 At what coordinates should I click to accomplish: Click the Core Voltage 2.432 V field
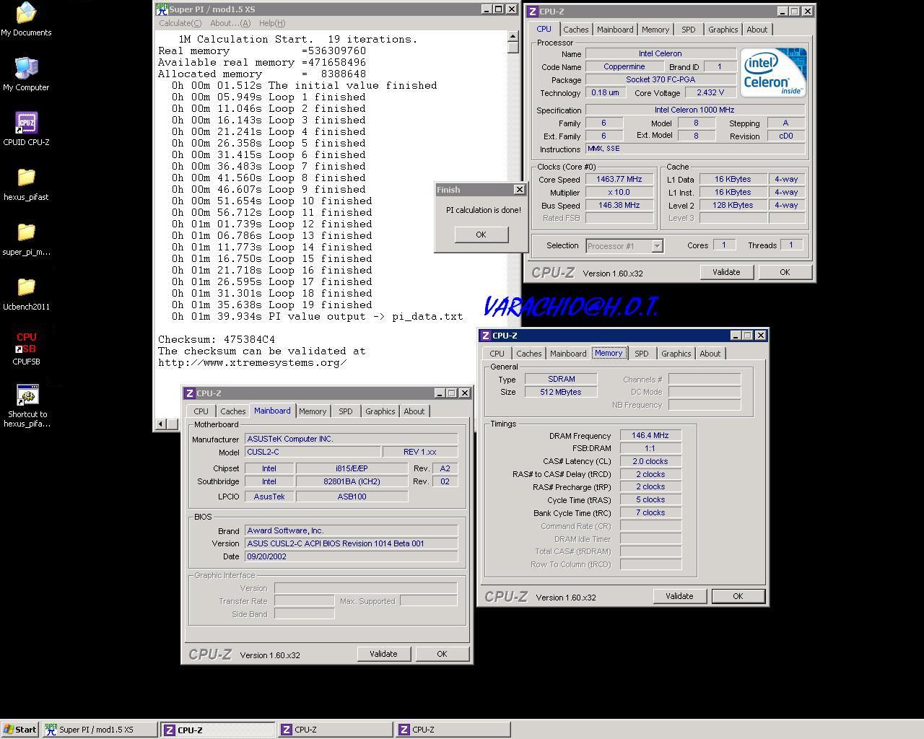click(x=710, y=92)
